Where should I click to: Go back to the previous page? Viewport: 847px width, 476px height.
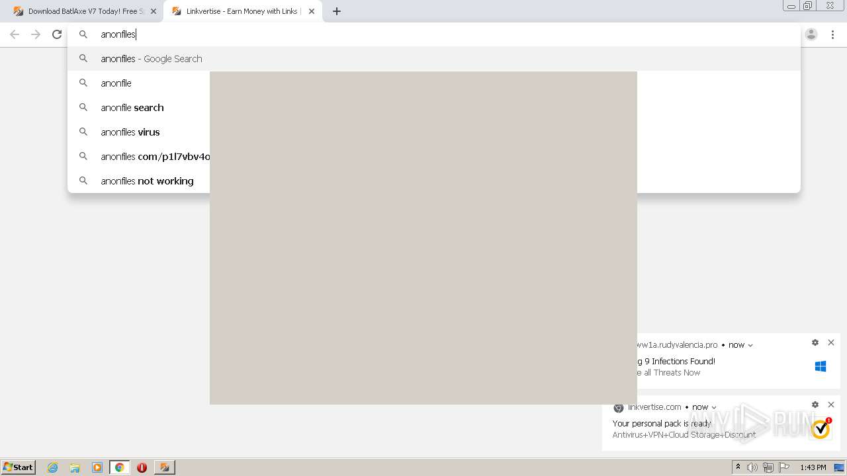[15, 34]
